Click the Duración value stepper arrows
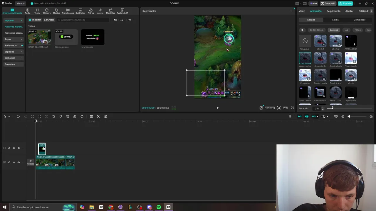The image size is (376, 211). coord(323,108)
